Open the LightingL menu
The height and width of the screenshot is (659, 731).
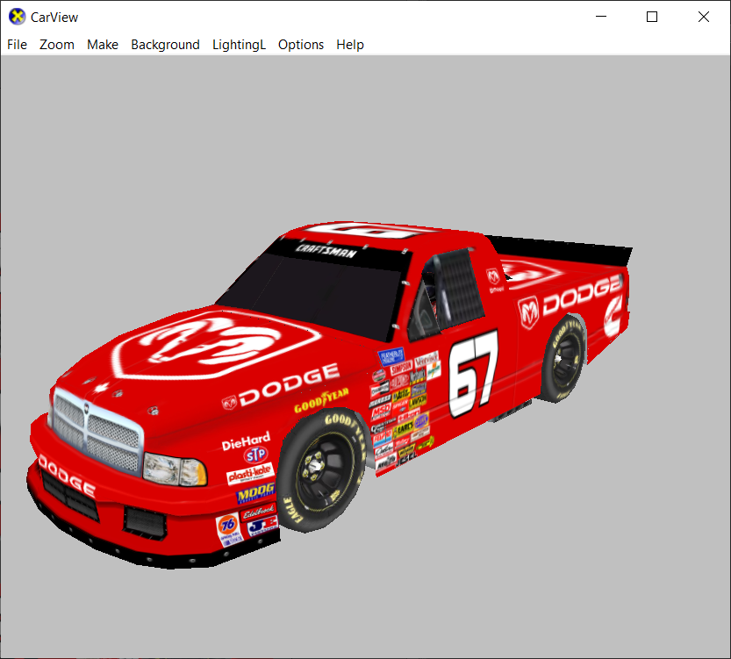tap(239, 45)
